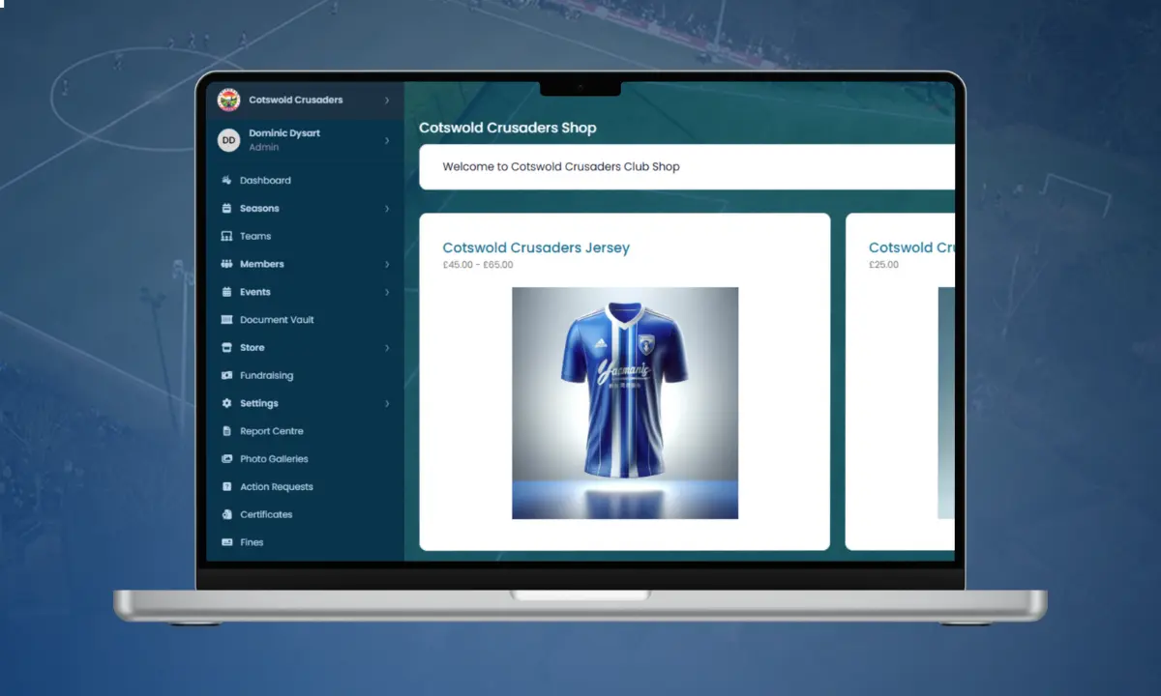Screen dimensions: 1161x696
Task: Open the Events menu item
Action: pyautogui.click(x=255, y=292)
